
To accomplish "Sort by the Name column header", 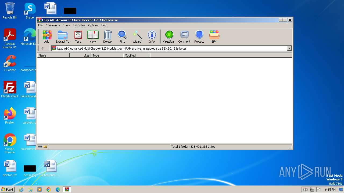I will click(x=53, y=55).
